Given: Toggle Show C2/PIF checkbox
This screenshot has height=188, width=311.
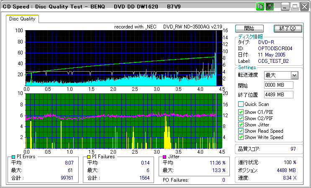Looking at the screenshot, I should (x=241, y=118).
